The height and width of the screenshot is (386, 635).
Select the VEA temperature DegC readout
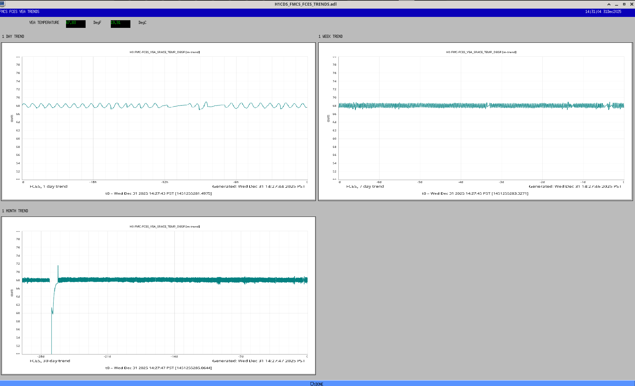[120, 24]
